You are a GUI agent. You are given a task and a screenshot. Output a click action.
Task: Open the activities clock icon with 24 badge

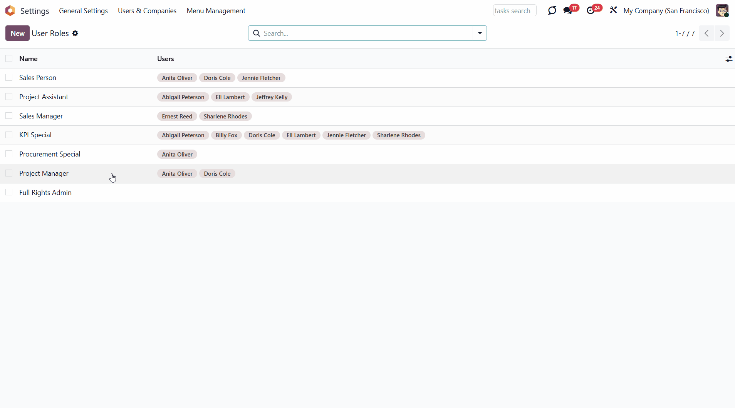click(591, 10)
